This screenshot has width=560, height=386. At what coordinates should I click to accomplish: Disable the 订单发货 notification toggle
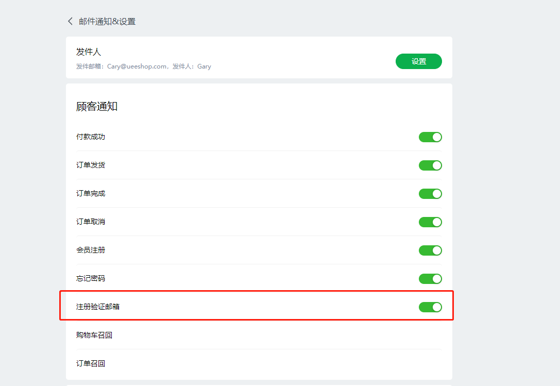(x=430, y=165)
